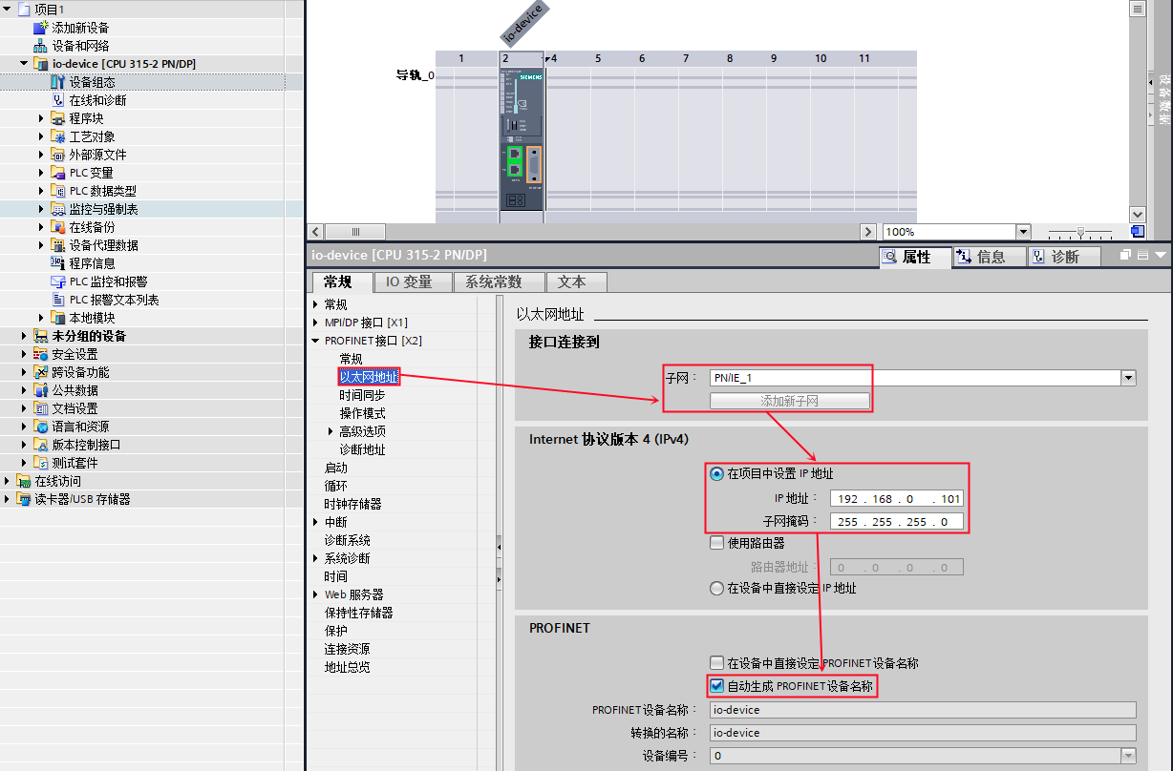This screenshot has width=1173, height=771.
Task: Click the 设备代理数据 icon
Action: [x=57, y=245]
